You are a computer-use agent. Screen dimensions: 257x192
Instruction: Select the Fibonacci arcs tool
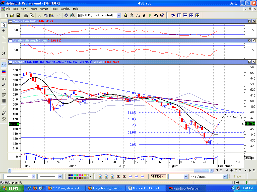pyautogui.click(x=4, y=79)
